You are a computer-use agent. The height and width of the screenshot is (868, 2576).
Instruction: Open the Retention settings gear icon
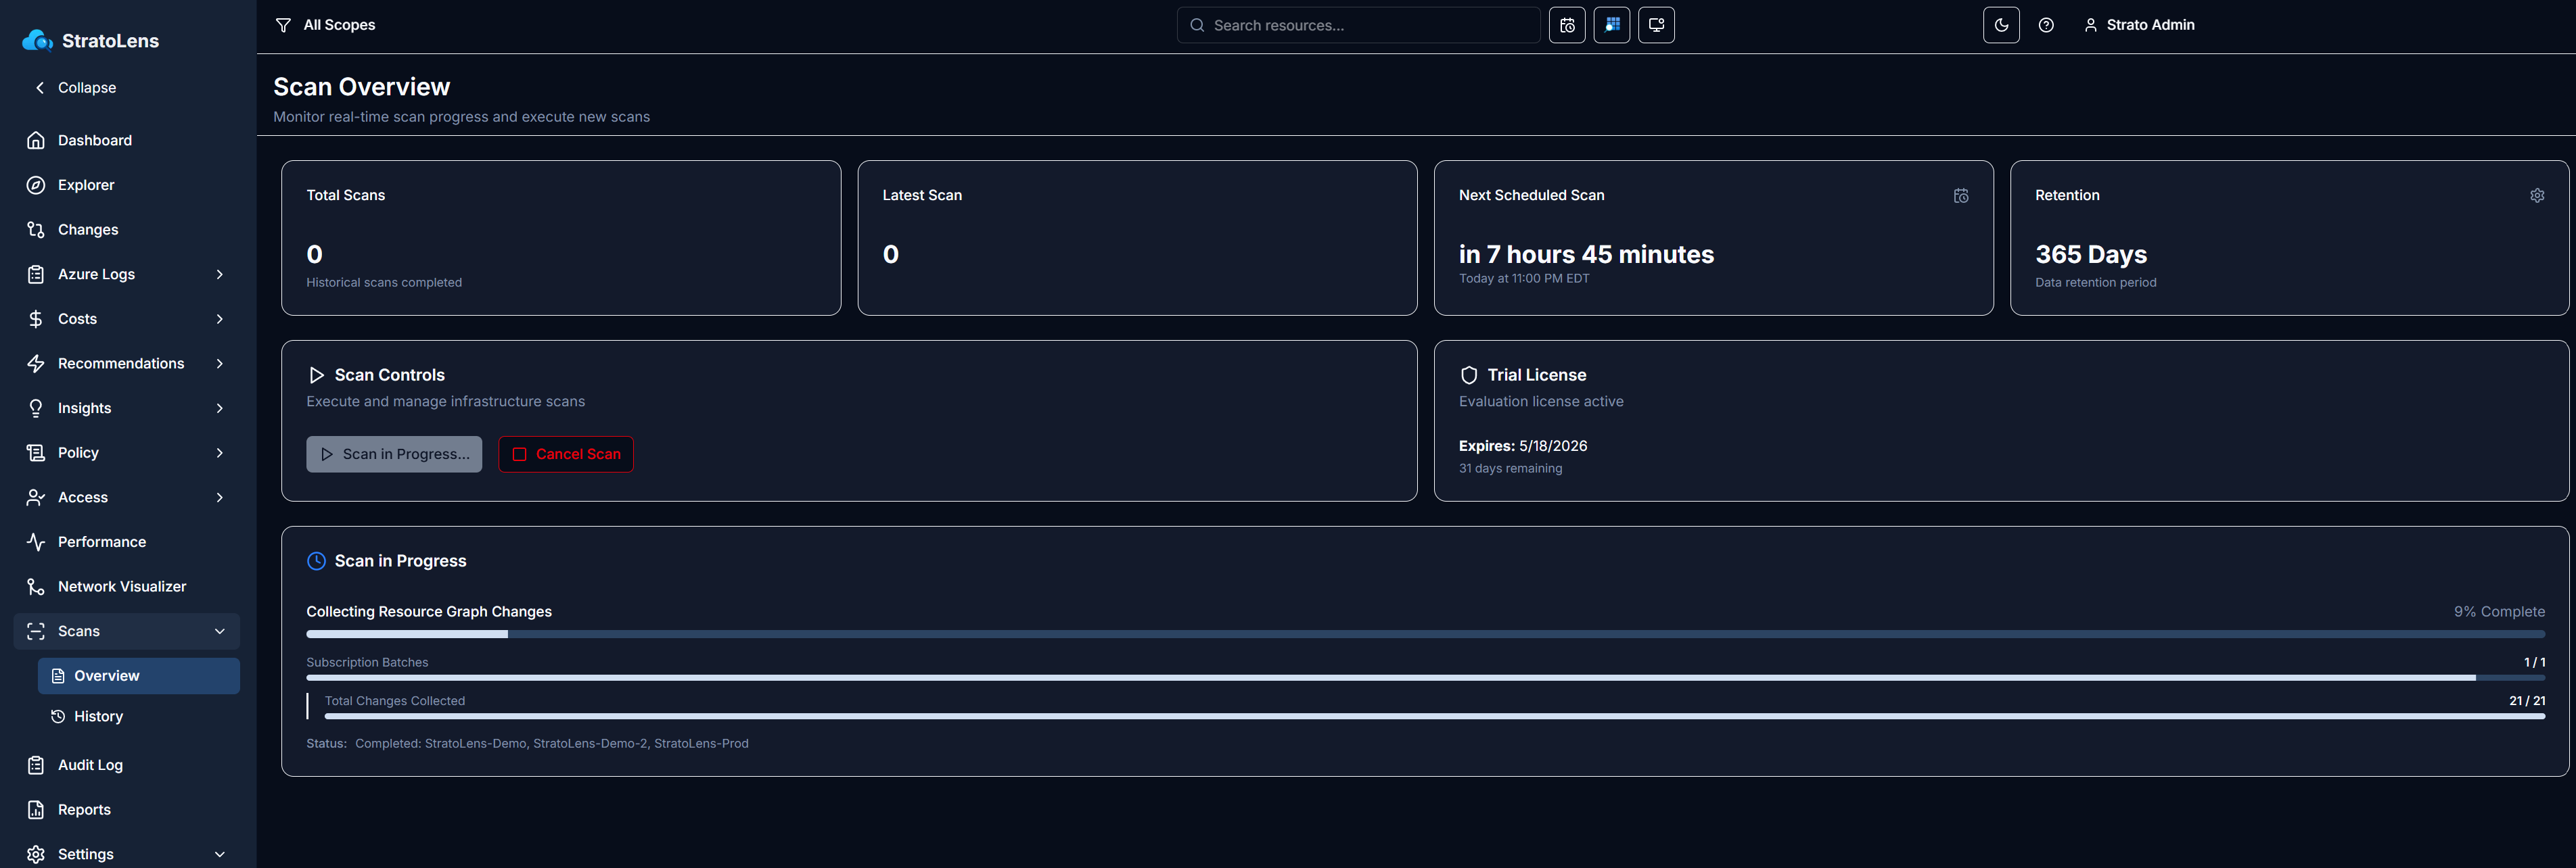click(x=2536, y=196)
